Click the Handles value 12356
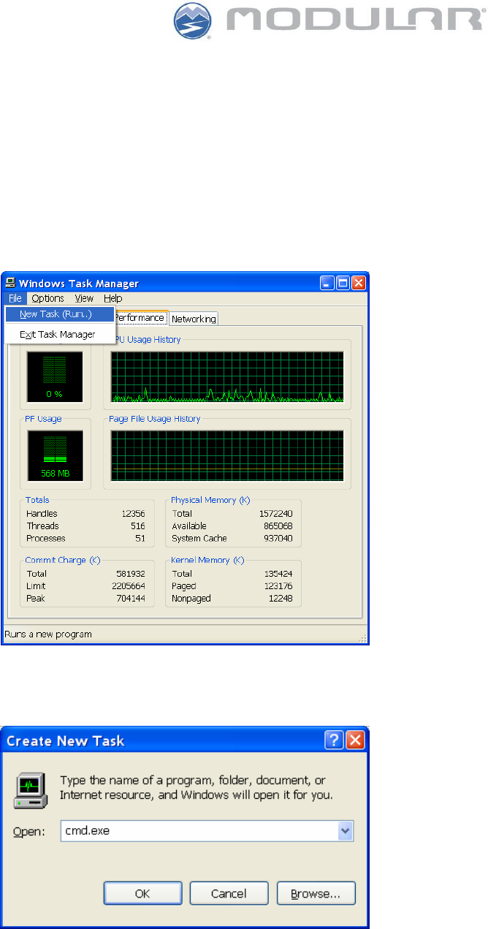Screen dimensions: 488x929 [x=134, y=514]
